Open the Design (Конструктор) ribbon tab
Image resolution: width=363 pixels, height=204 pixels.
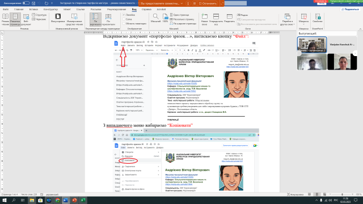50,9
